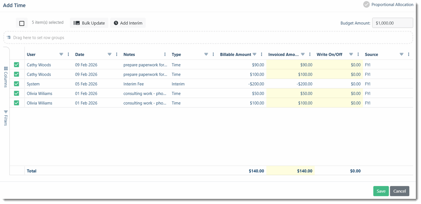Click the Interim Fee notes cell

pyautogui.click(x=145, y=84)
